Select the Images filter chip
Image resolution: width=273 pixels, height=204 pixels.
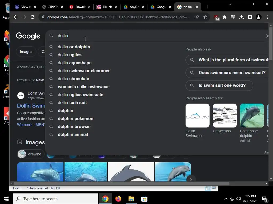coord(26,52)
